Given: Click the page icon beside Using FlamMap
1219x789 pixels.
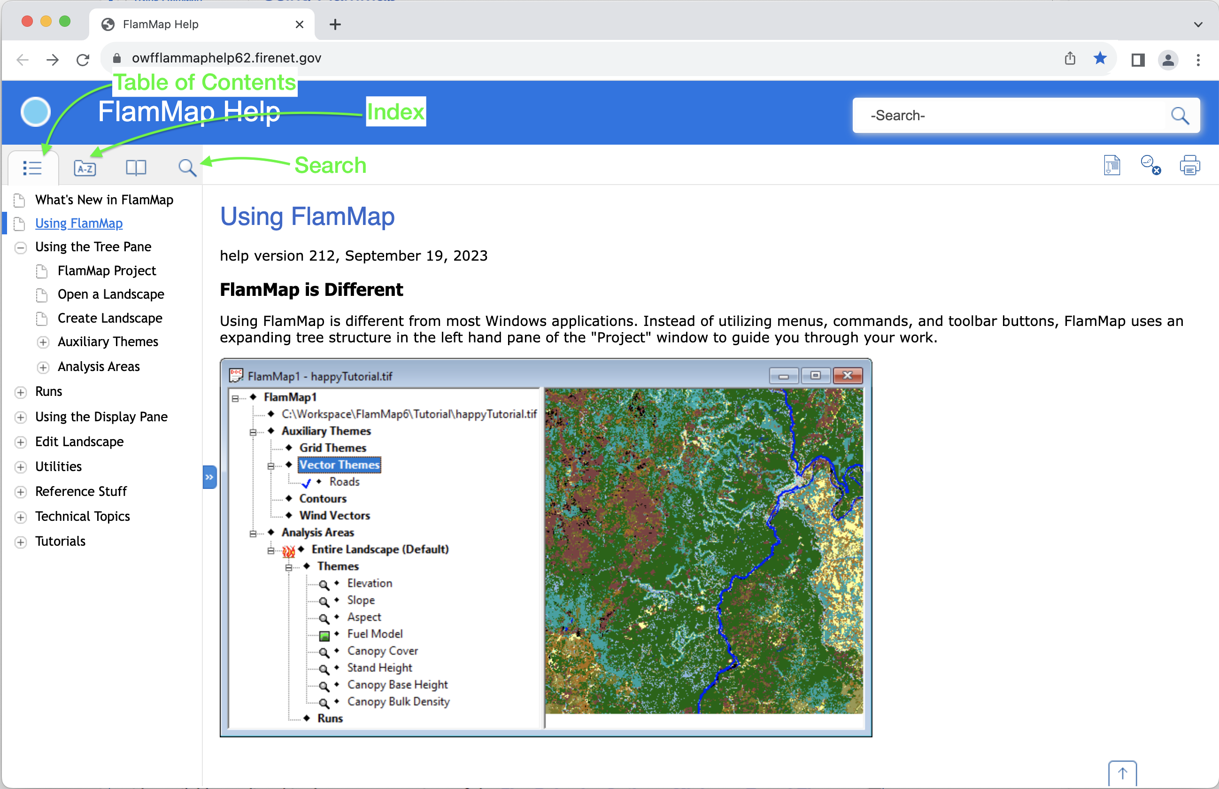Looking at the screenshot, I should tap(19, 224).
